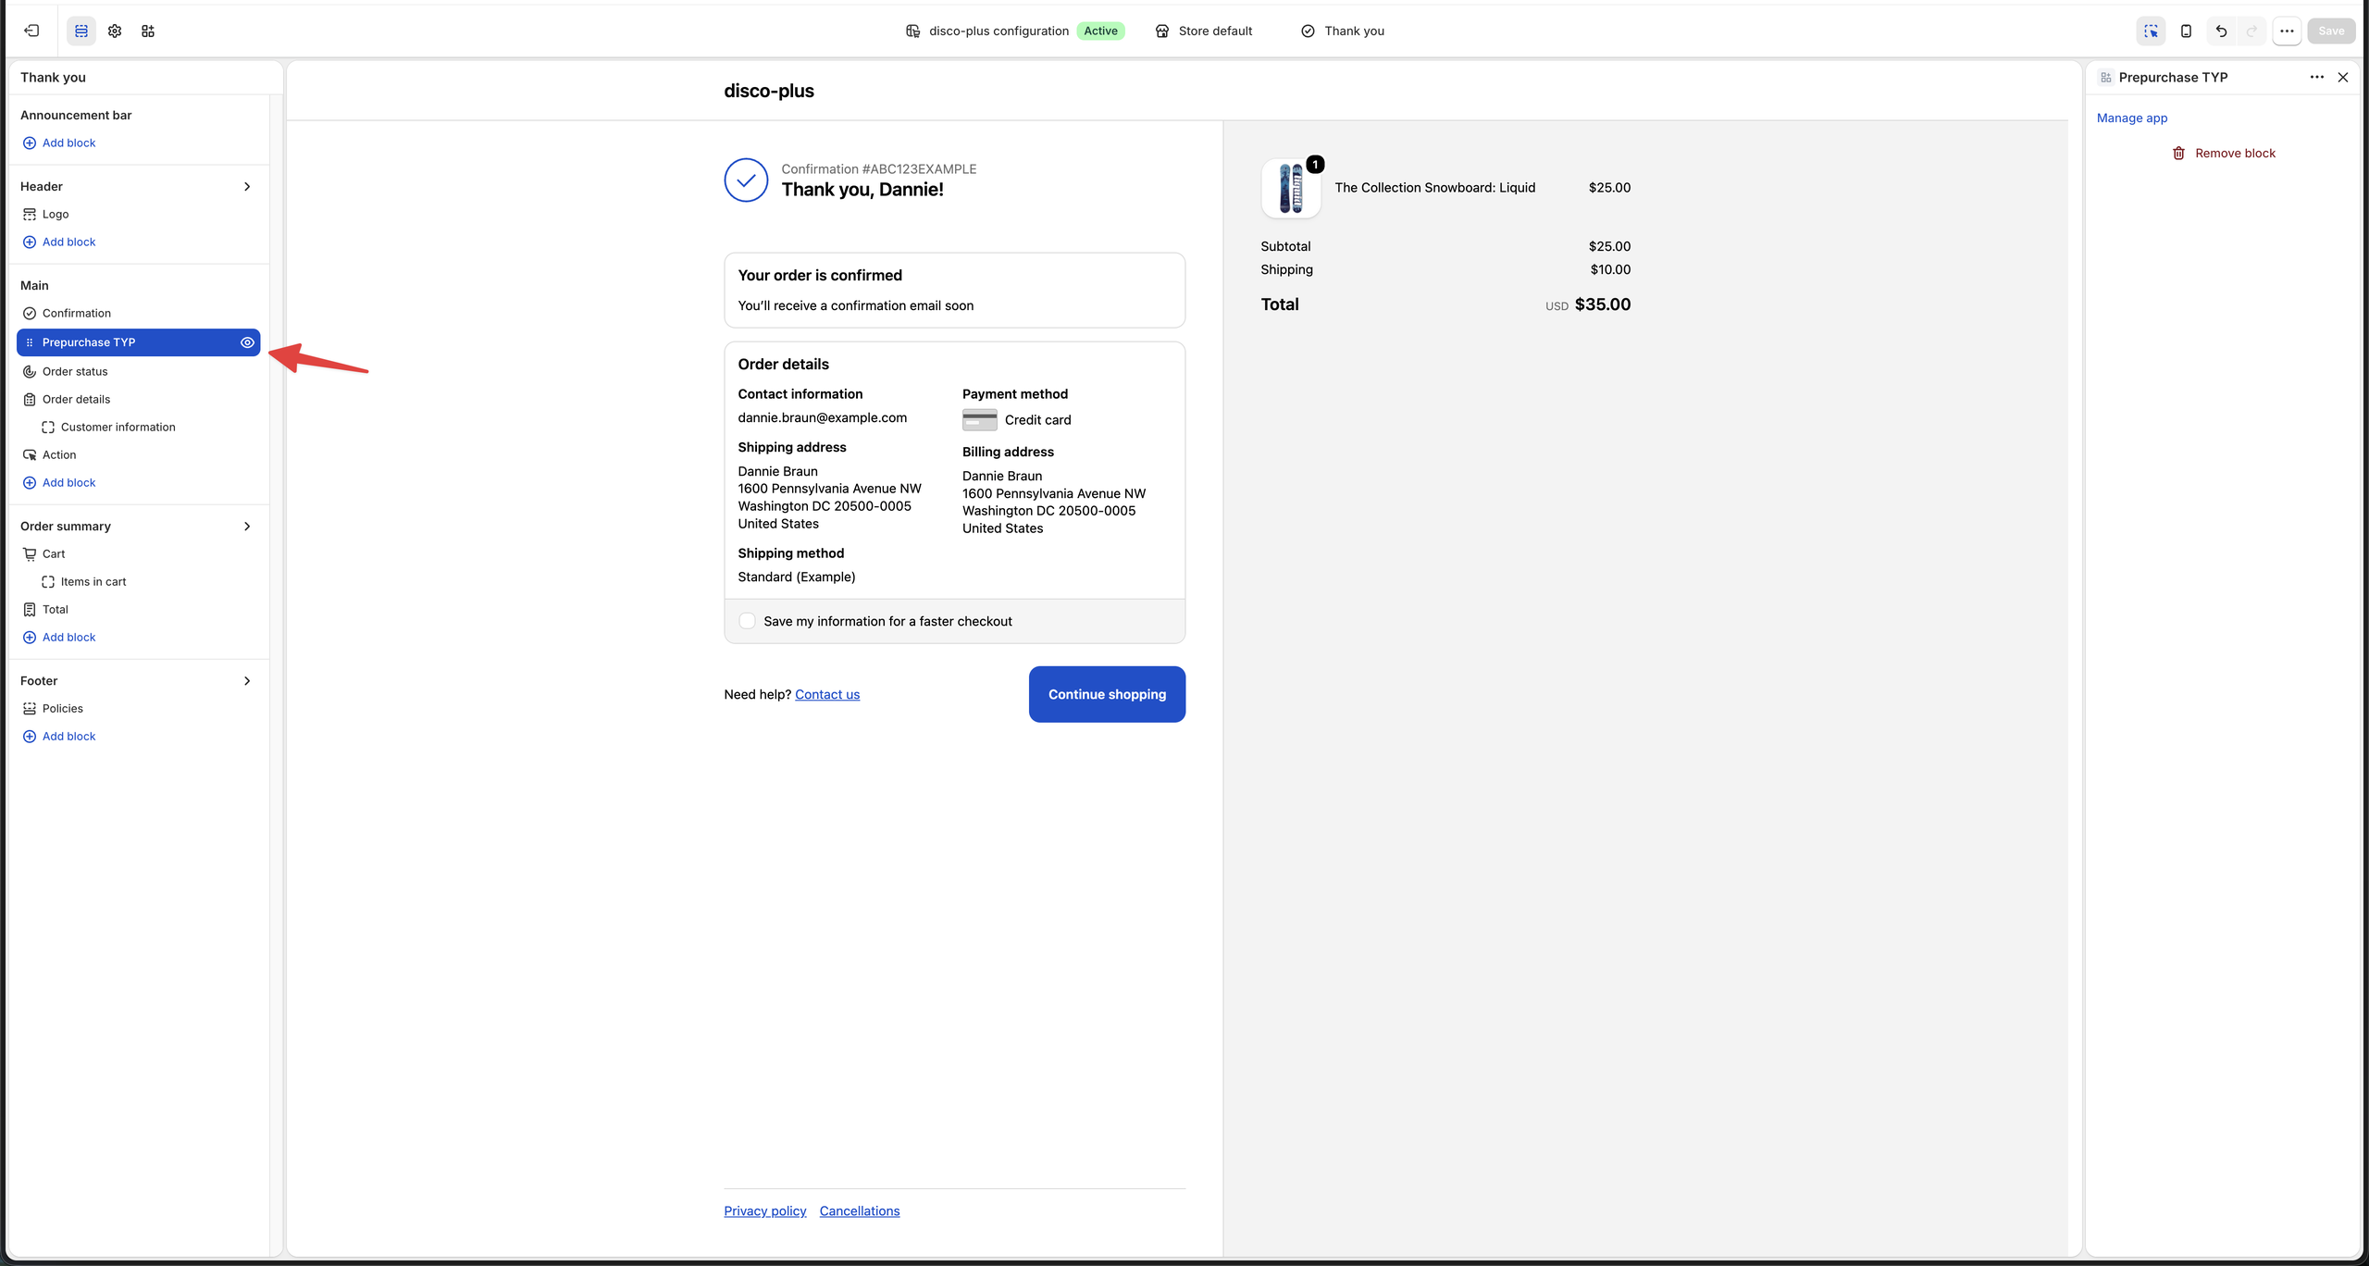Click the Manage app link
Screen dimensions: 2369x1266
click(2132, 118)
